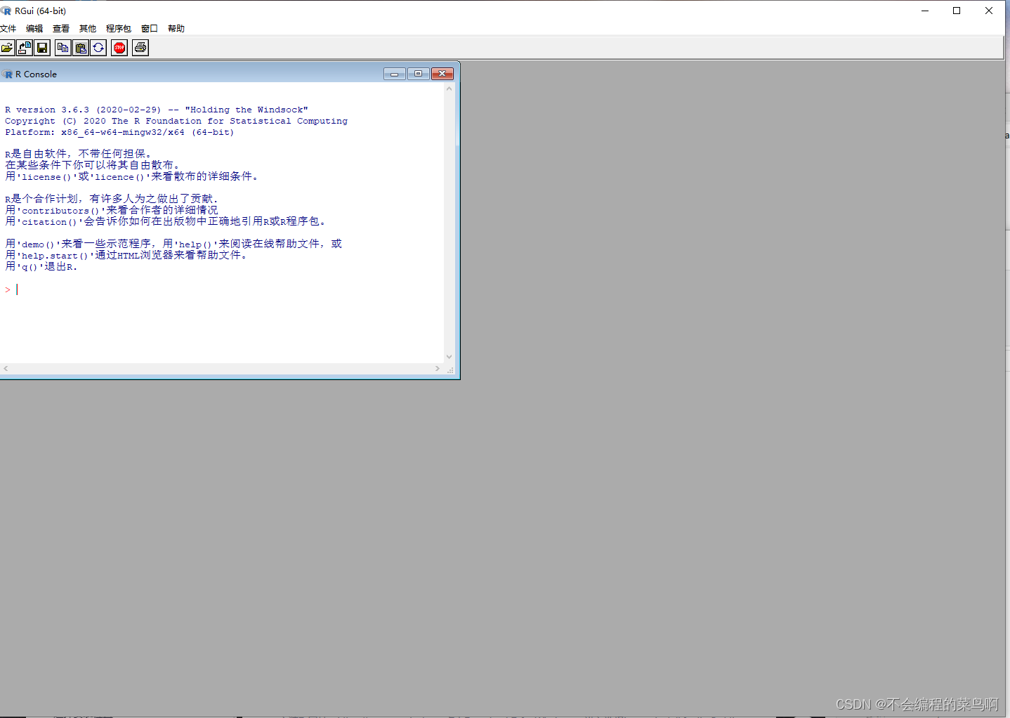This screenshot has width=1010, height=718.
Task: Click the 'R version 3.6.3' line
Action: [157, 110]
